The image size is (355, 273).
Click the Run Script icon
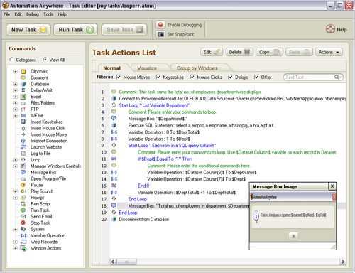[x=23, y=204]
